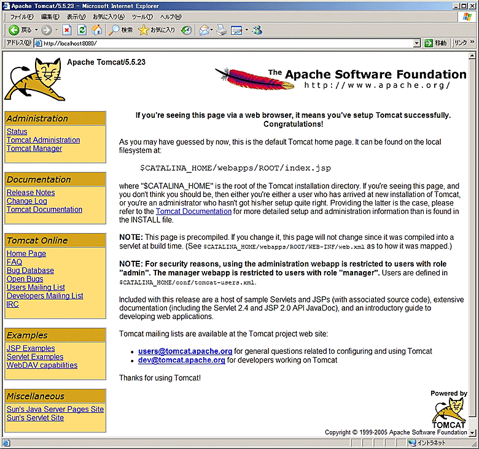Click inline Tomcat Documentation link in paragraph

coord(193,212)
